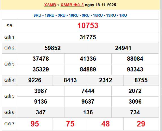Select Giải 6 number 734
The height and width of the screenshot is (131, 162).
coord(135,112)
